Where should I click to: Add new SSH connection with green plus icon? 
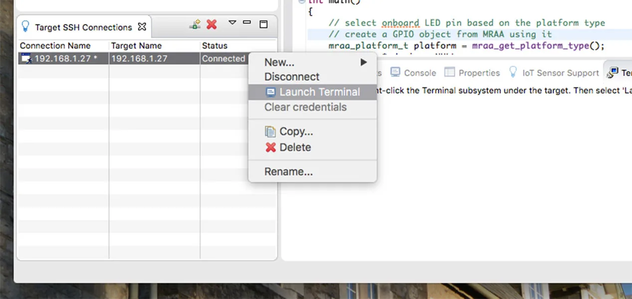pos(195,24)
